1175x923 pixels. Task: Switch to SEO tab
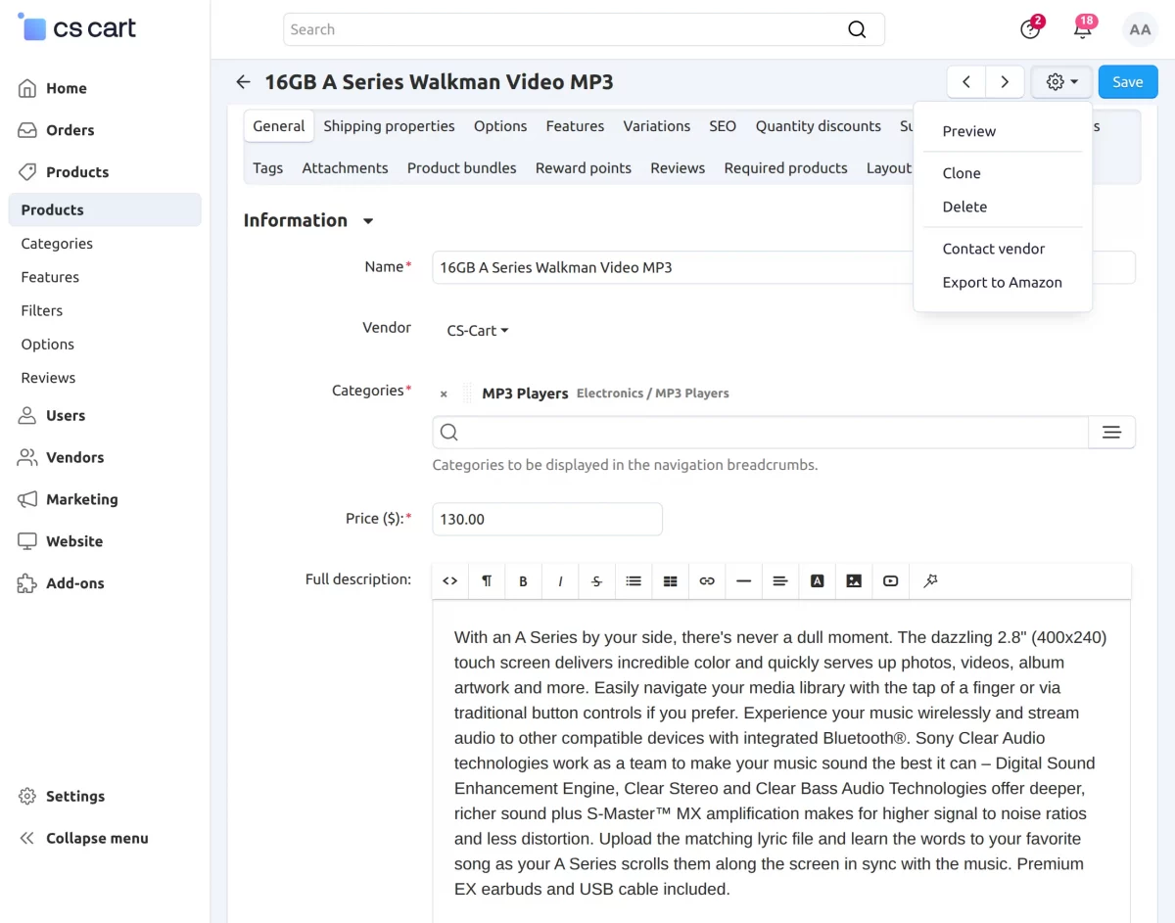(x=723, y=126)
